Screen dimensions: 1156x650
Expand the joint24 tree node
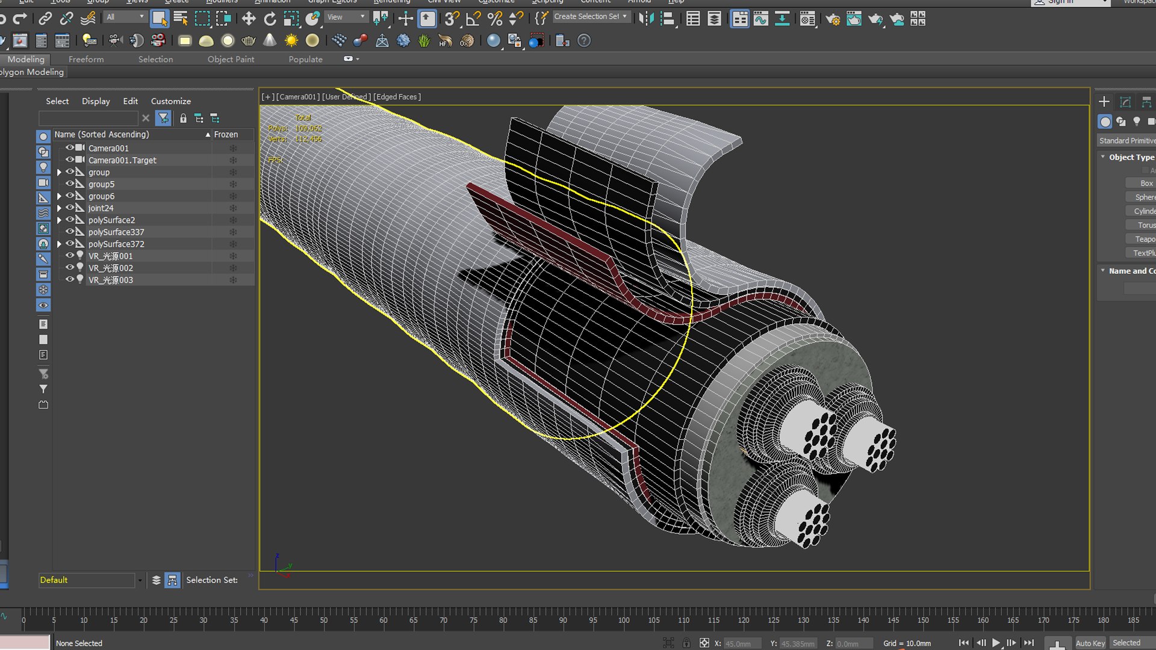59,208
